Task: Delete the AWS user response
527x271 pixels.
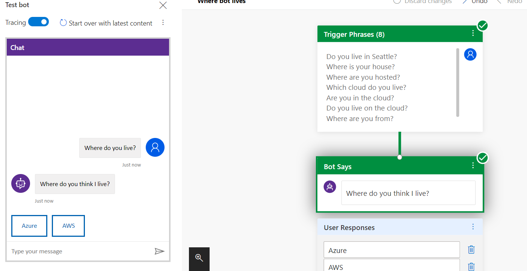Action: click(471, 267)
